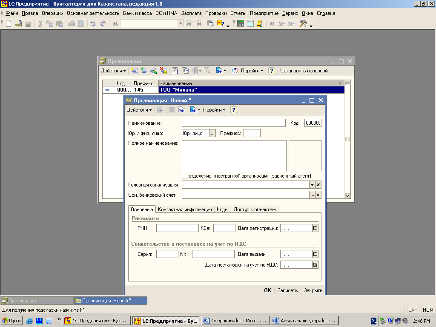Open the calculator icon in toolbar

point(241,24)
